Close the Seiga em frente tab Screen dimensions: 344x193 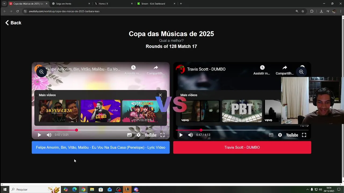pos(89,4)
